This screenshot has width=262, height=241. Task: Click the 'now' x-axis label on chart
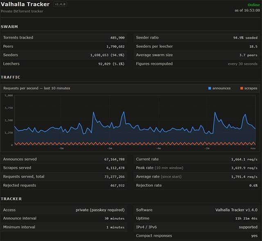click(253, 148)
